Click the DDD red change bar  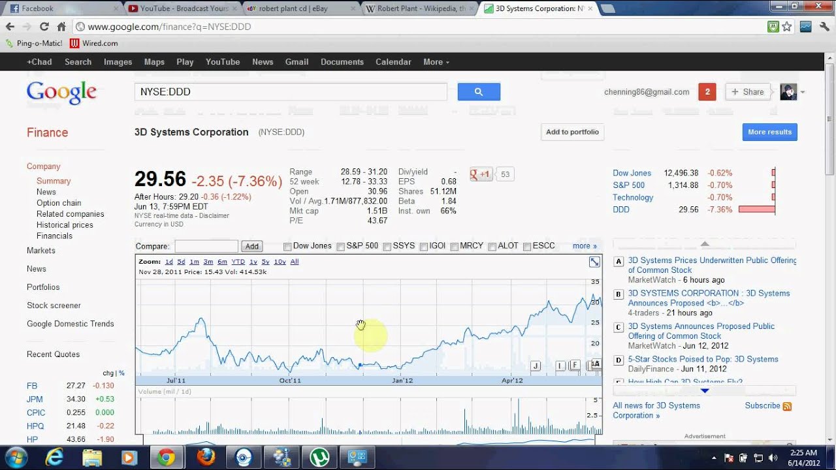click(x=757, y=210)
